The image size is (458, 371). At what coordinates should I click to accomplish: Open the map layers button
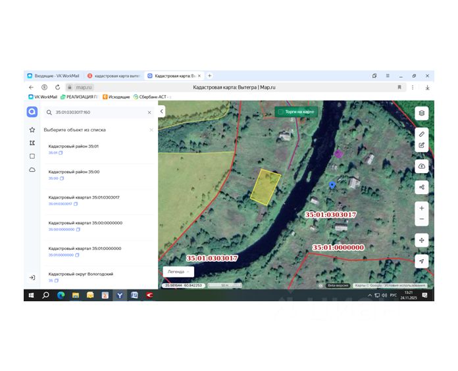click(x=422, y=113)
